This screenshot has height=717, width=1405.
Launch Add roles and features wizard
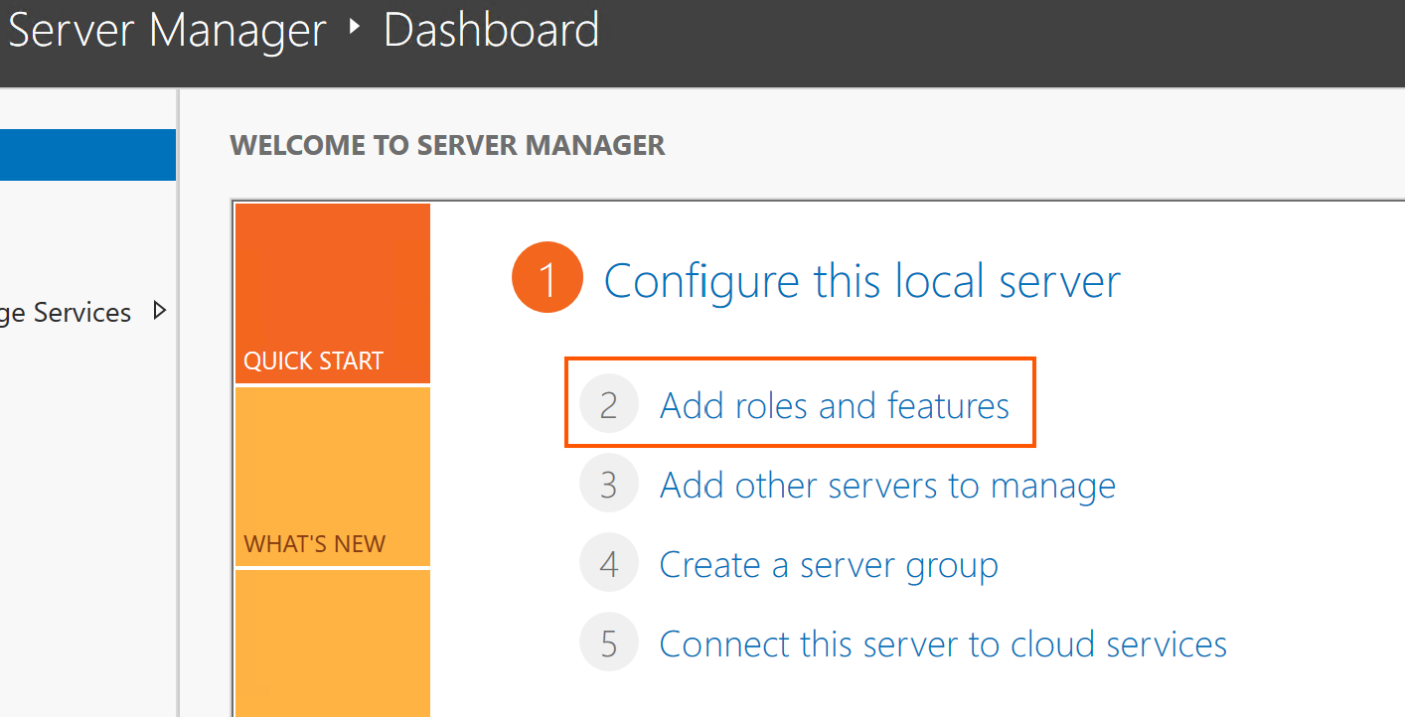(834, 405)
